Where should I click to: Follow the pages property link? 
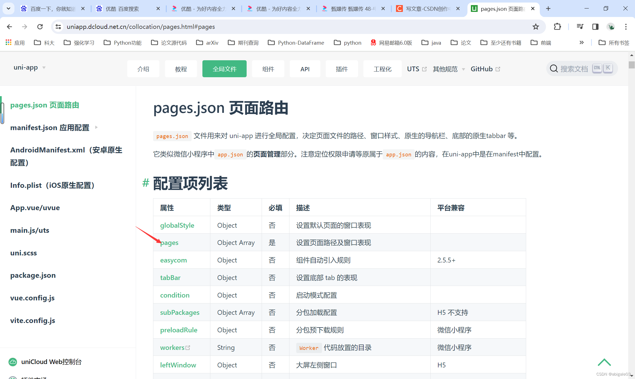click(x=169, y=243)
